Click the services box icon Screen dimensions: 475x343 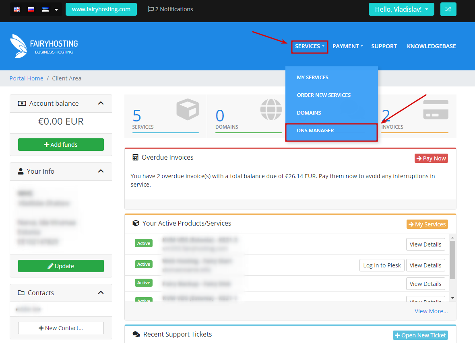[x=188, y=110]
